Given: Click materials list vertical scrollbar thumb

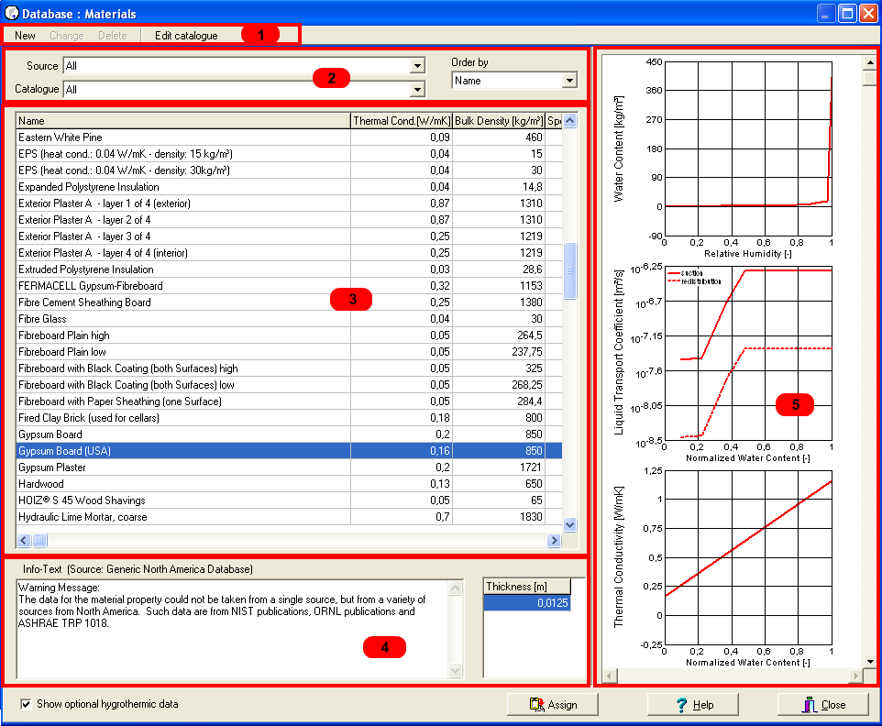Looking at the screenshot, I should click(569, 270).
